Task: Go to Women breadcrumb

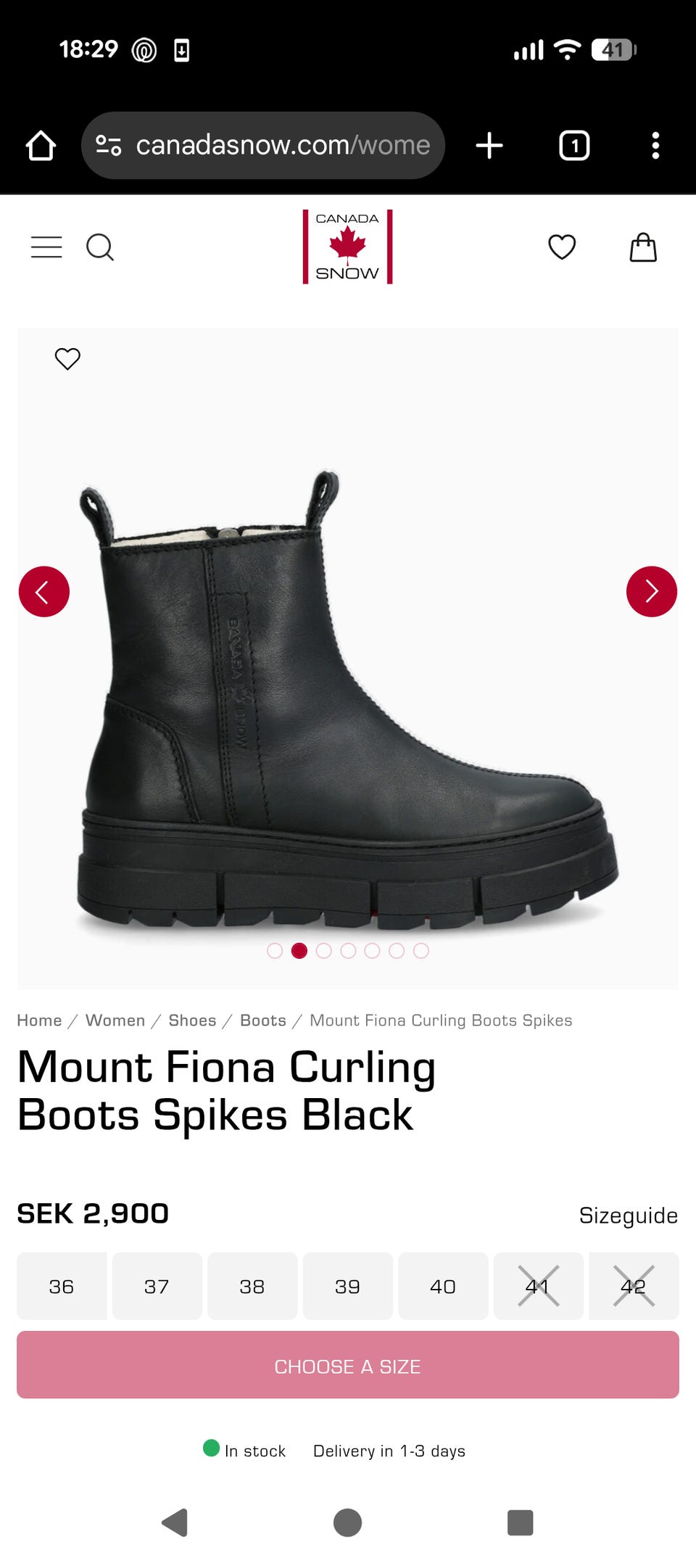Action: point(115,1020)
